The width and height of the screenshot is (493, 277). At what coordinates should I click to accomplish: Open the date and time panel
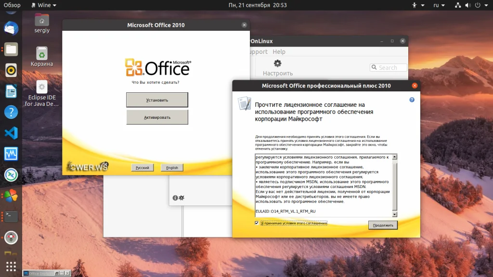[x=258, y=5]
